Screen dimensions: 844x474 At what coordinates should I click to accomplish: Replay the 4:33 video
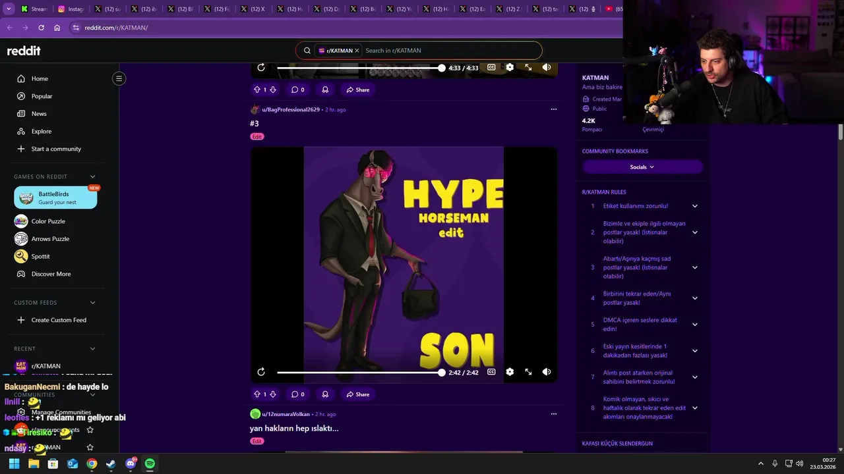[261, 67]
